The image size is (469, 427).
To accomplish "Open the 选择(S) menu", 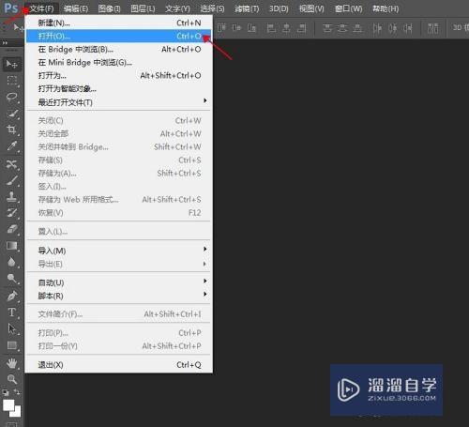I will click(212, 8).
